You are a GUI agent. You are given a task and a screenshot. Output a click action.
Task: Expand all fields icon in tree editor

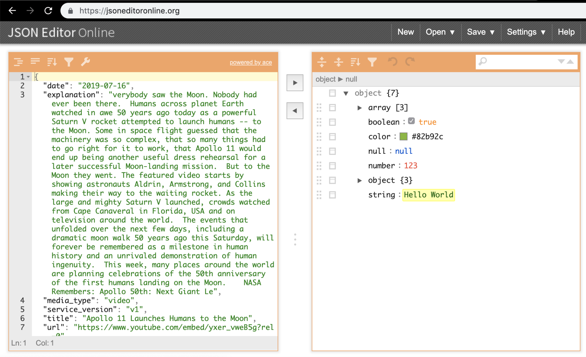(322, 62)
